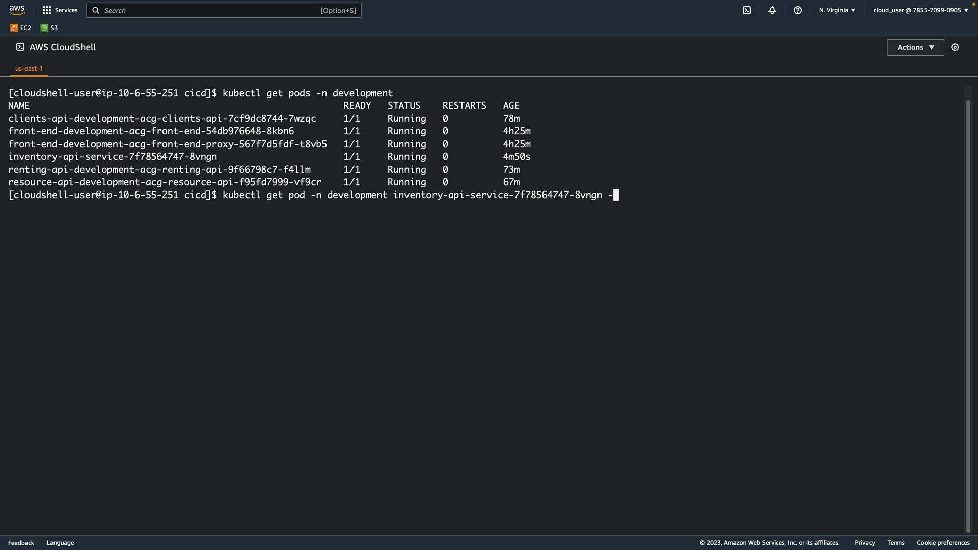Click the AWS logo home icon
Viewport: 978px width, 550px height.
click(17, 10)
